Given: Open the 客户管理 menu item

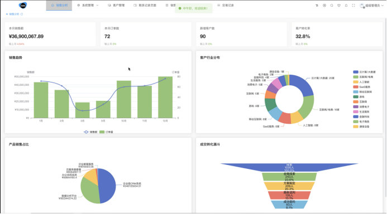Looking at the screenshot, I should tap(116, 5).
